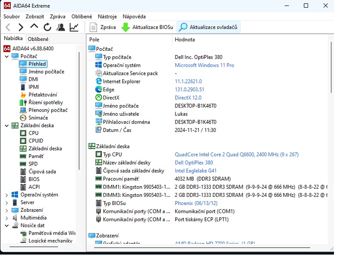Screen dimensions: 343x258
Task: Collapse the Počítač tree node
Action: (6, 56)
